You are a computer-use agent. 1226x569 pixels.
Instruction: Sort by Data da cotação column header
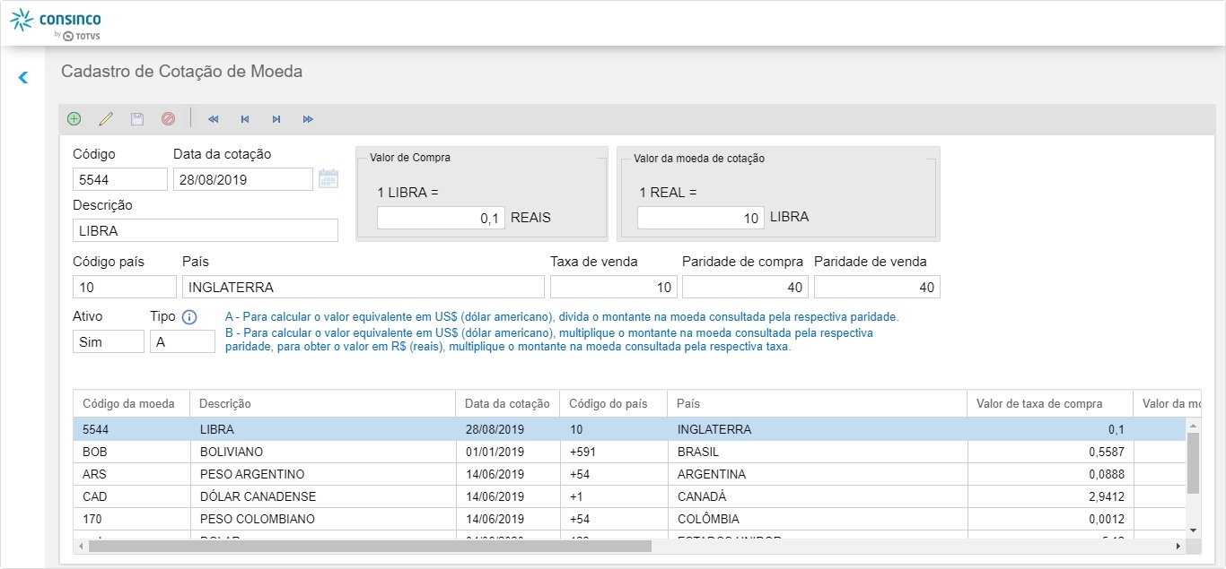tap(507, 403)
